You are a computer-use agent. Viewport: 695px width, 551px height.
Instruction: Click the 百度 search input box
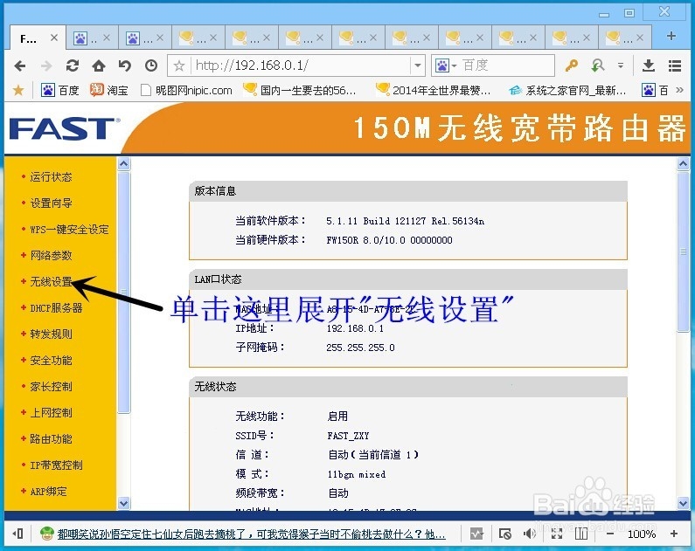click(506, 65)
